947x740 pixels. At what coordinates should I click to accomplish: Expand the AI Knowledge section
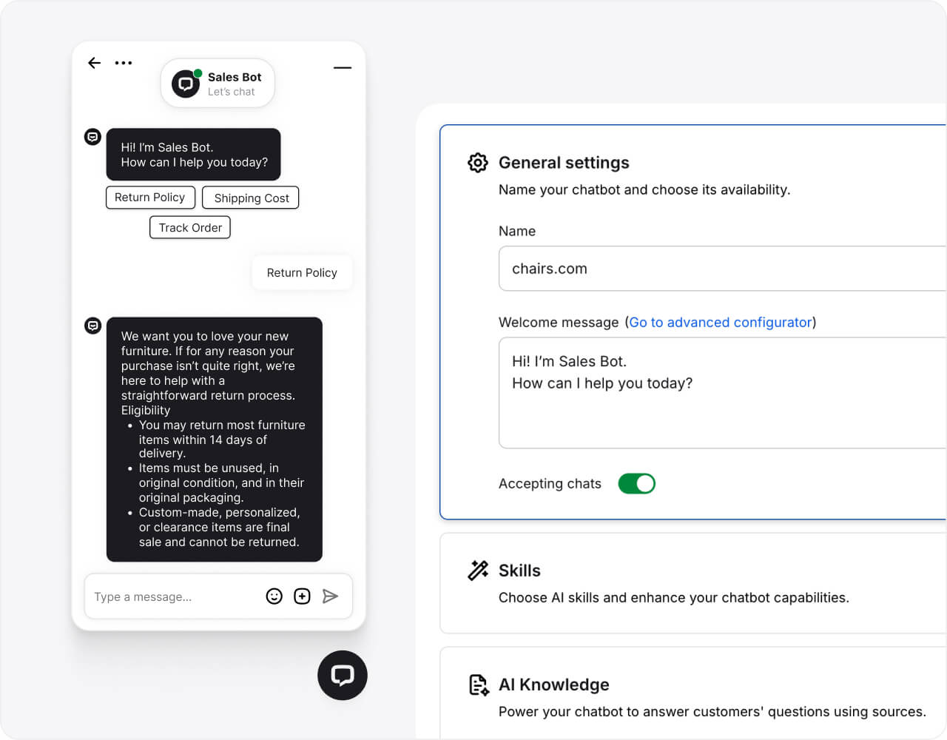pyautogui.click(x=553, y=685)
